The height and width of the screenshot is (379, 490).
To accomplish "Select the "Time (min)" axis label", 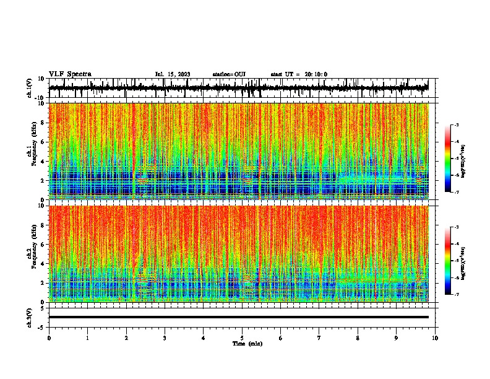I will (x=247, y=344).
